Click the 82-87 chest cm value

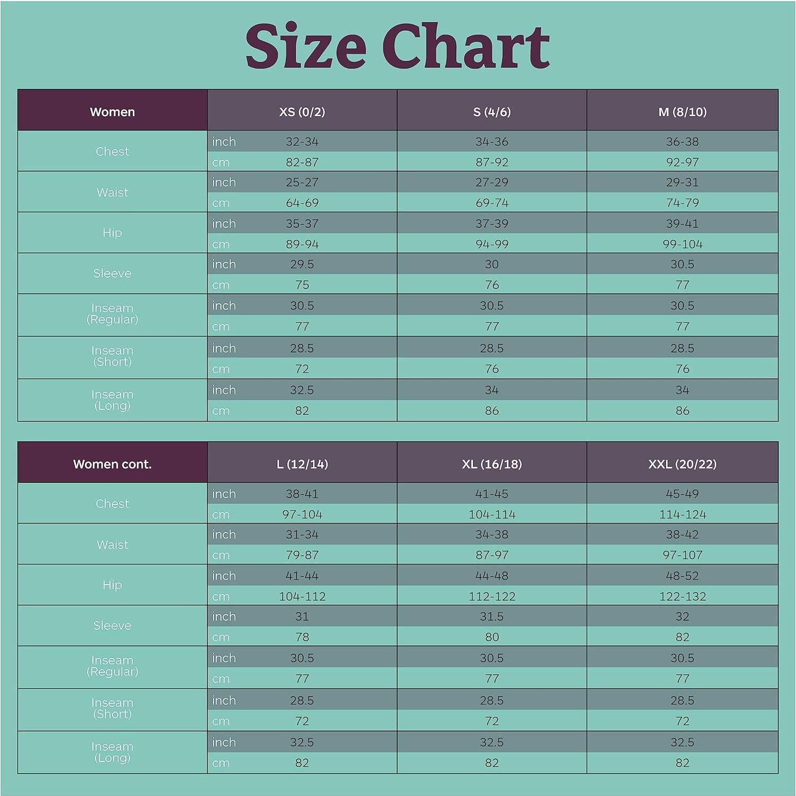click(302, 162)
